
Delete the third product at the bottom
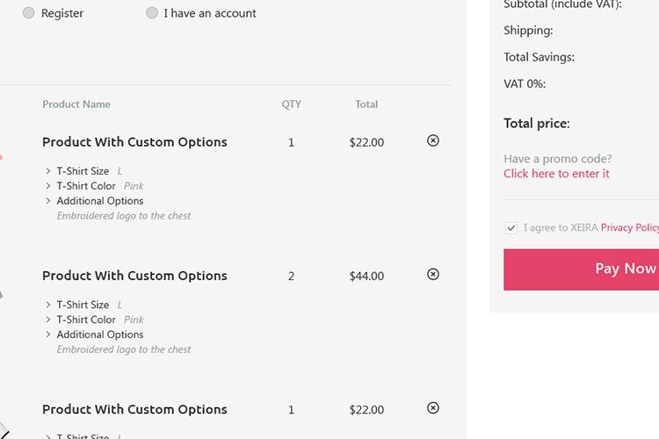click(433, 408)
